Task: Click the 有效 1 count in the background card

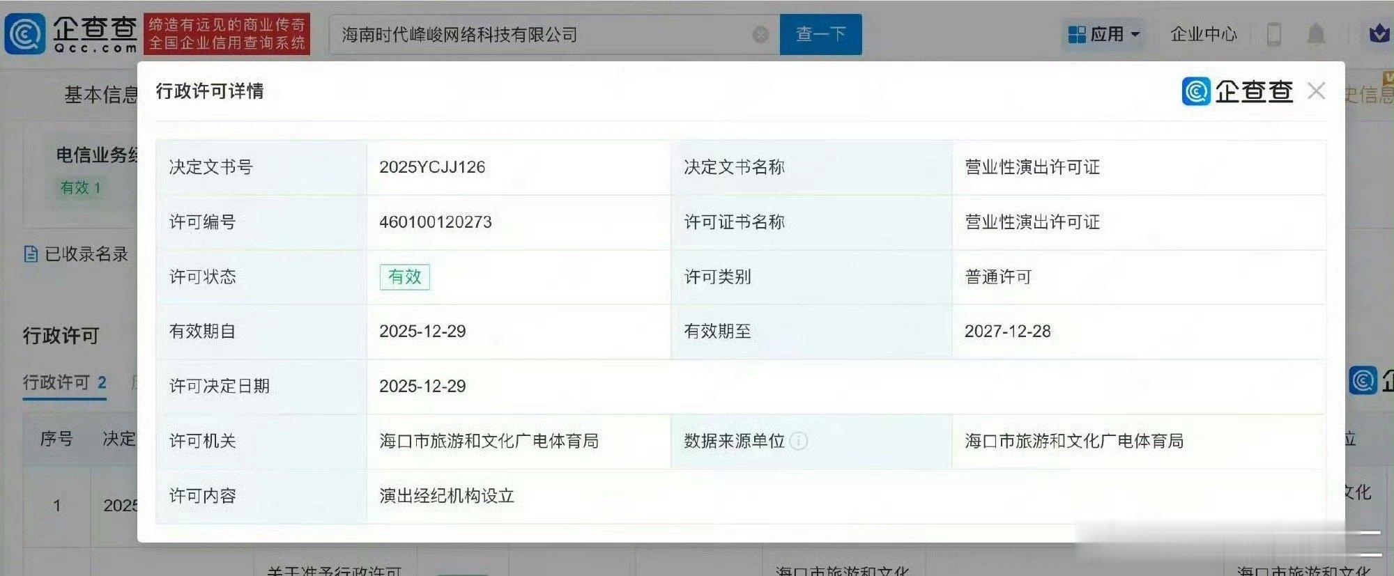Action: click(80, 188)
